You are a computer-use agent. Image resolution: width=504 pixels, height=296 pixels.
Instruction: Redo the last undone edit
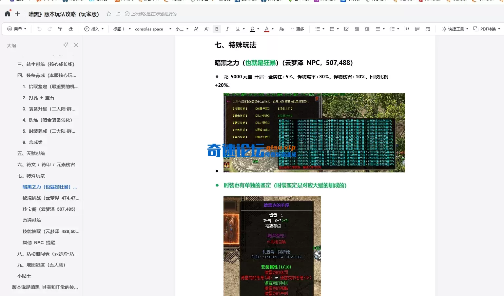50,29
